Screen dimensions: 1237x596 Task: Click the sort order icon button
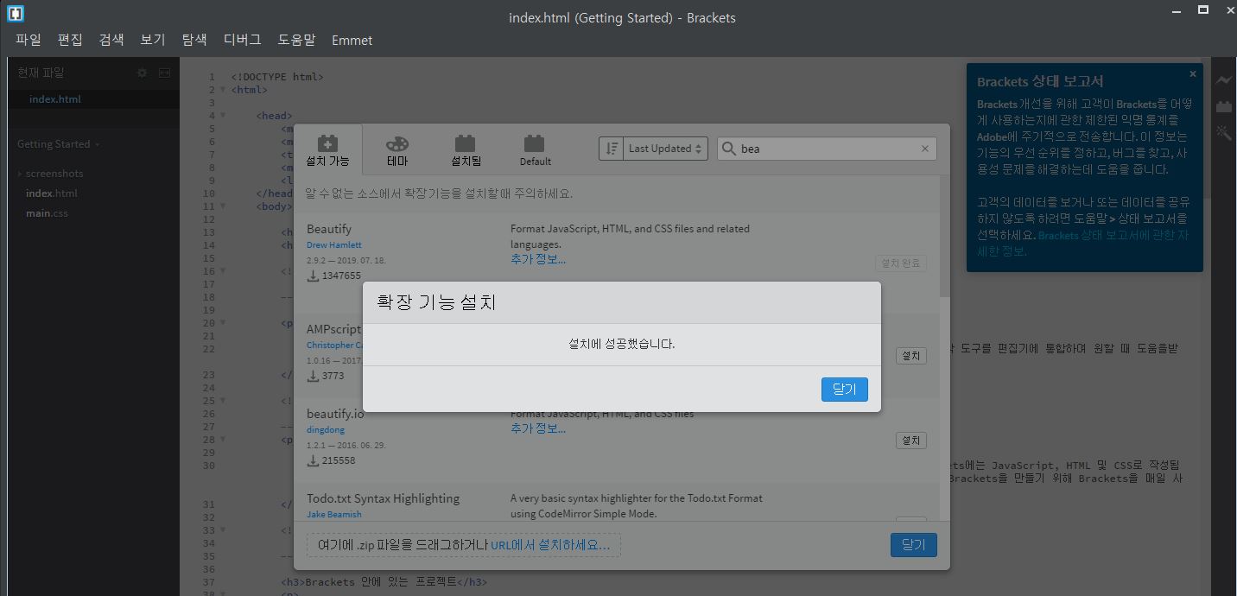[x=611, y=149]
